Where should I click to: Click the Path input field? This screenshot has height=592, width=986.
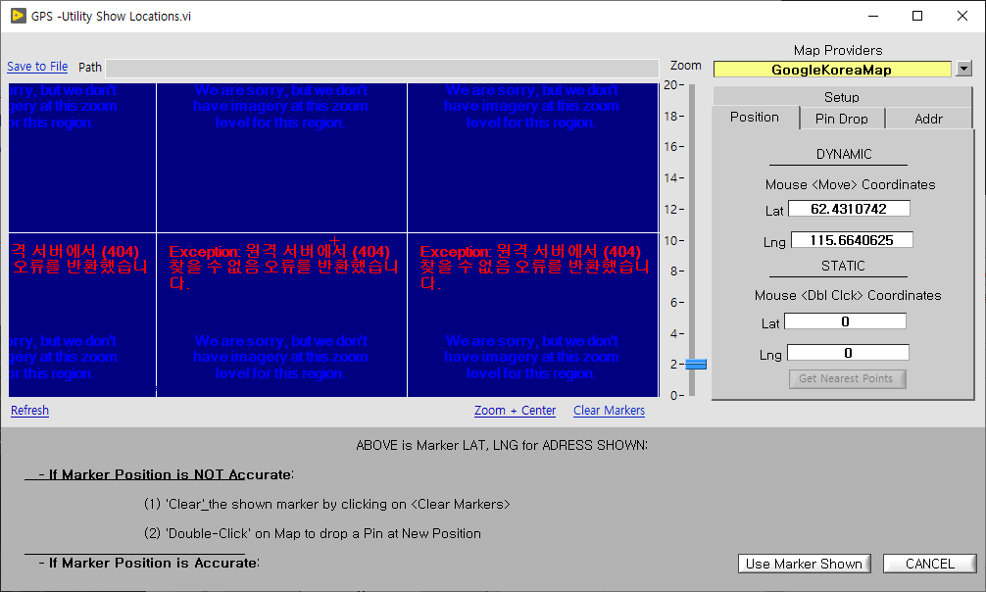click(382, 68)
